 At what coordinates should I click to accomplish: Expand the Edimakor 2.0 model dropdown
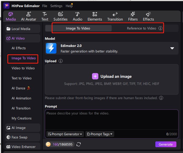point(172,48)
